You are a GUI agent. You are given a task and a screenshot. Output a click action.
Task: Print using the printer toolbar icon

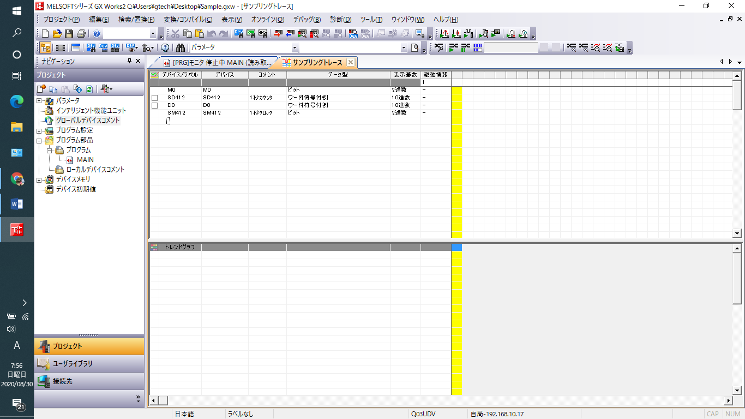81,33
